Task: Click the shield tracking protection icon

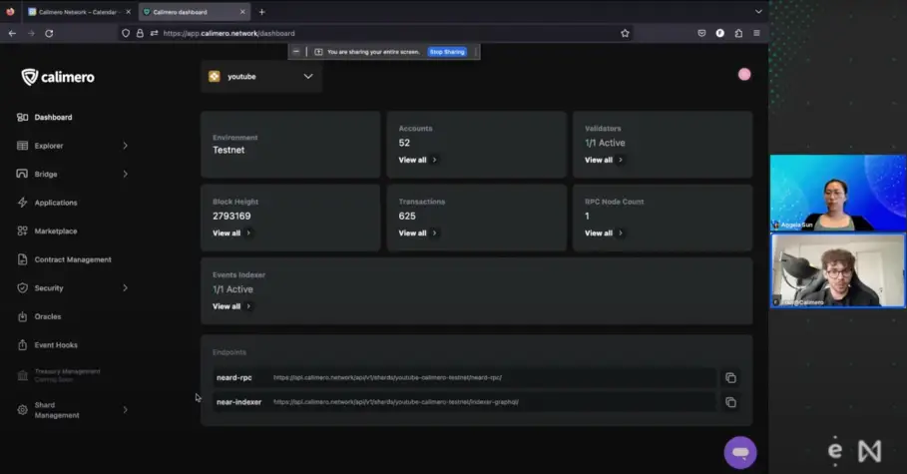Action: tap(126, 34)
